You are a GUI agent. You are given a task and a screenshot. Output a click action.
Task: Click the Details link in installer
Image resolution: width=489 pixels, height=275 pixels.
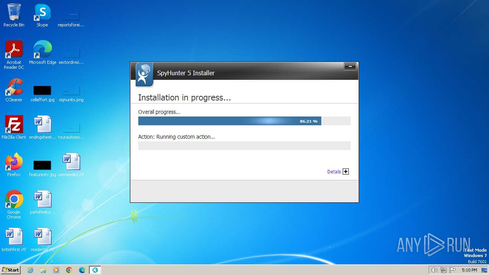click(x=334, y=172)
